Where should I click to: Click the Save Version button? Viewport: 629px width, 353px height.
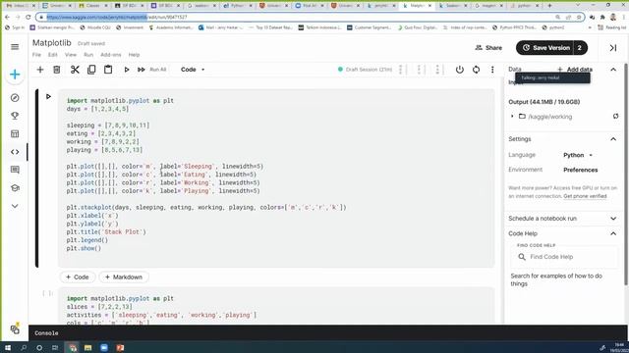click(545, 48)
